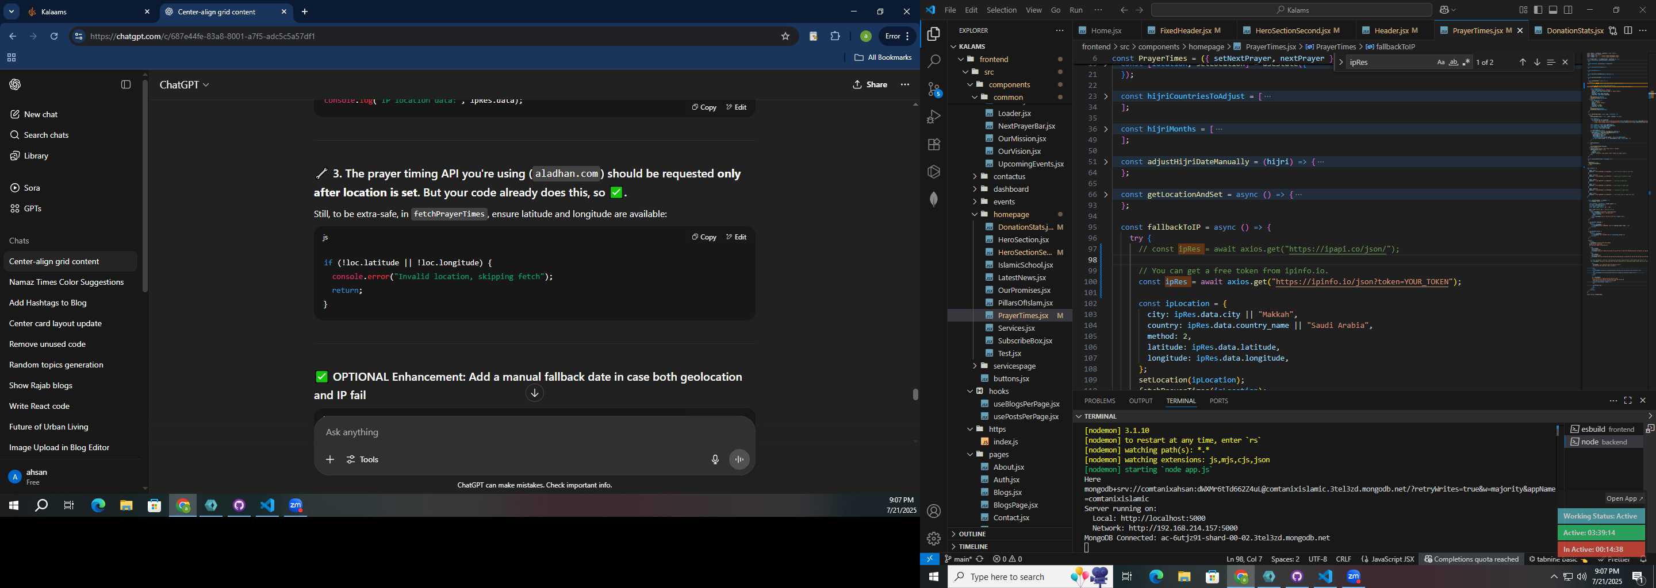Image resolution: width=1656 pixels, height=588 pixels.
Task: Open Extensions view in VS Code
Action: (934, 145)
